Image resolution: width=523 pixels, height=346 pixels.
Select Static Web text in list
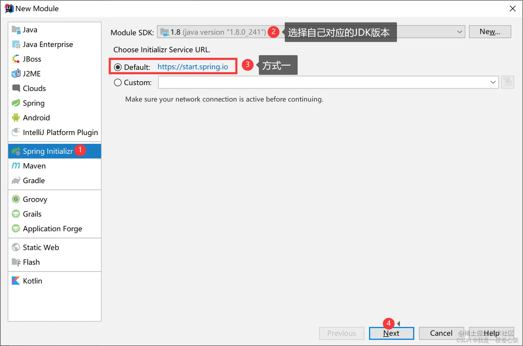[x=41, y=247]
